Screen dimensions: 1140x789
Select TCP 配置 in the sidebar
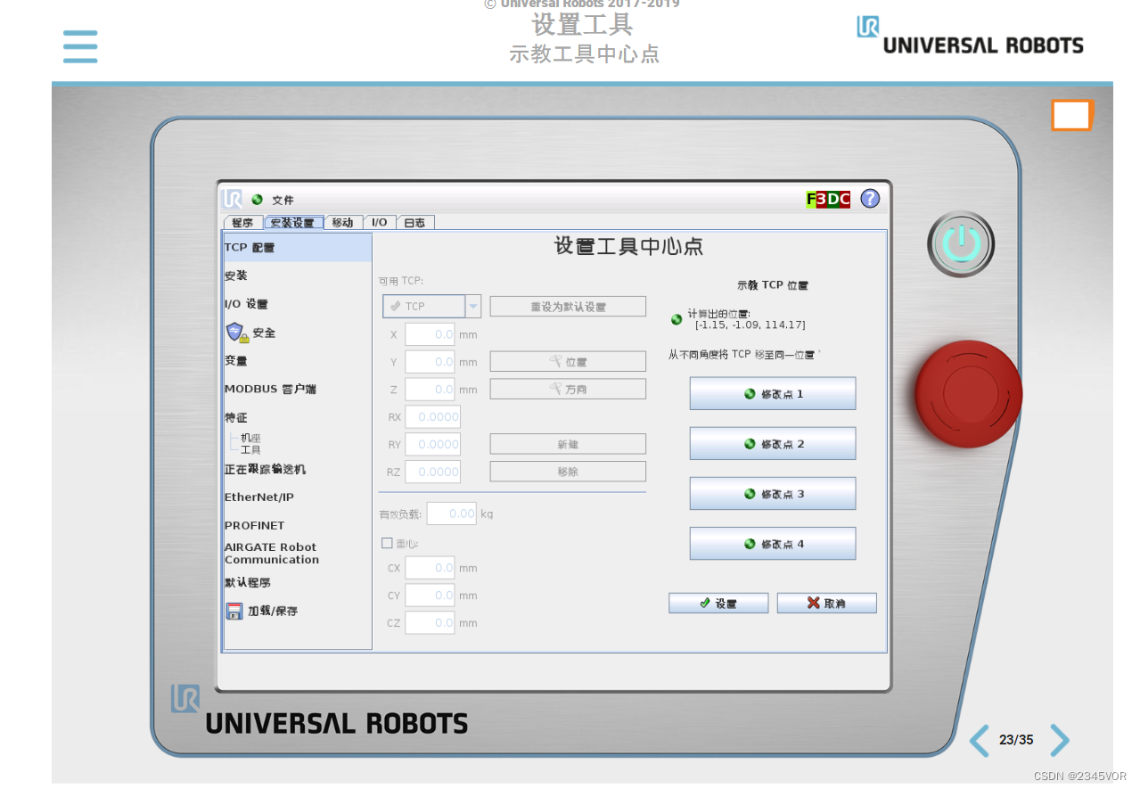pos(298,248)
